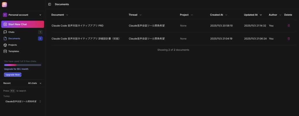Image resolution: width=299 pixels, height=116 pixels.
Task: Sort by Thread column chevron
Action: [140, 15]
